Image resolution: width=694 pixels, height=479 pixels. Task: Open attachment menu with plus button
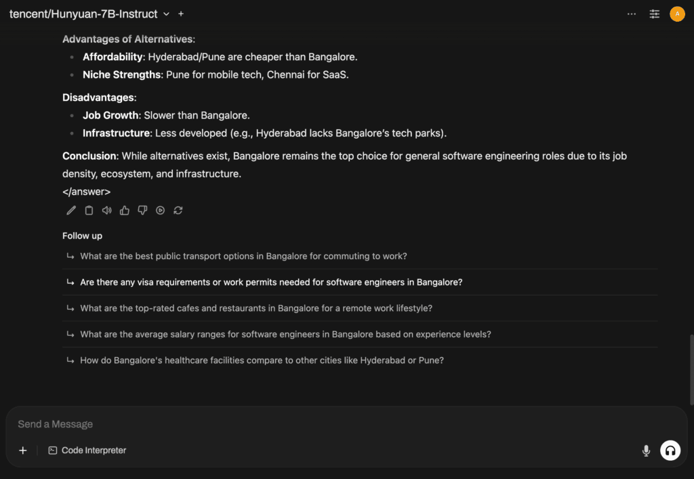(23, 451)
